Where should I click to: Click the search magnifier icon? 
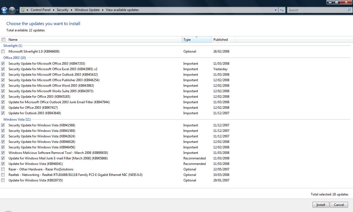349,10
